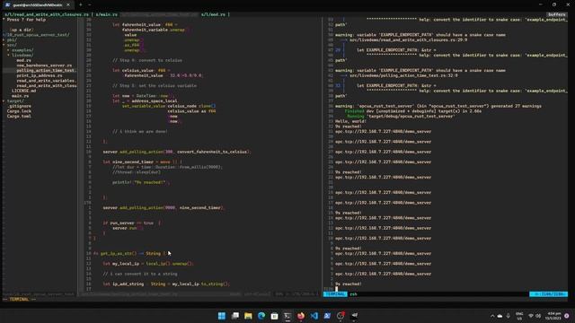Click the fn get_ip_as_str() declaration
The width and height of the screenshot is (575, 323).
129,253
